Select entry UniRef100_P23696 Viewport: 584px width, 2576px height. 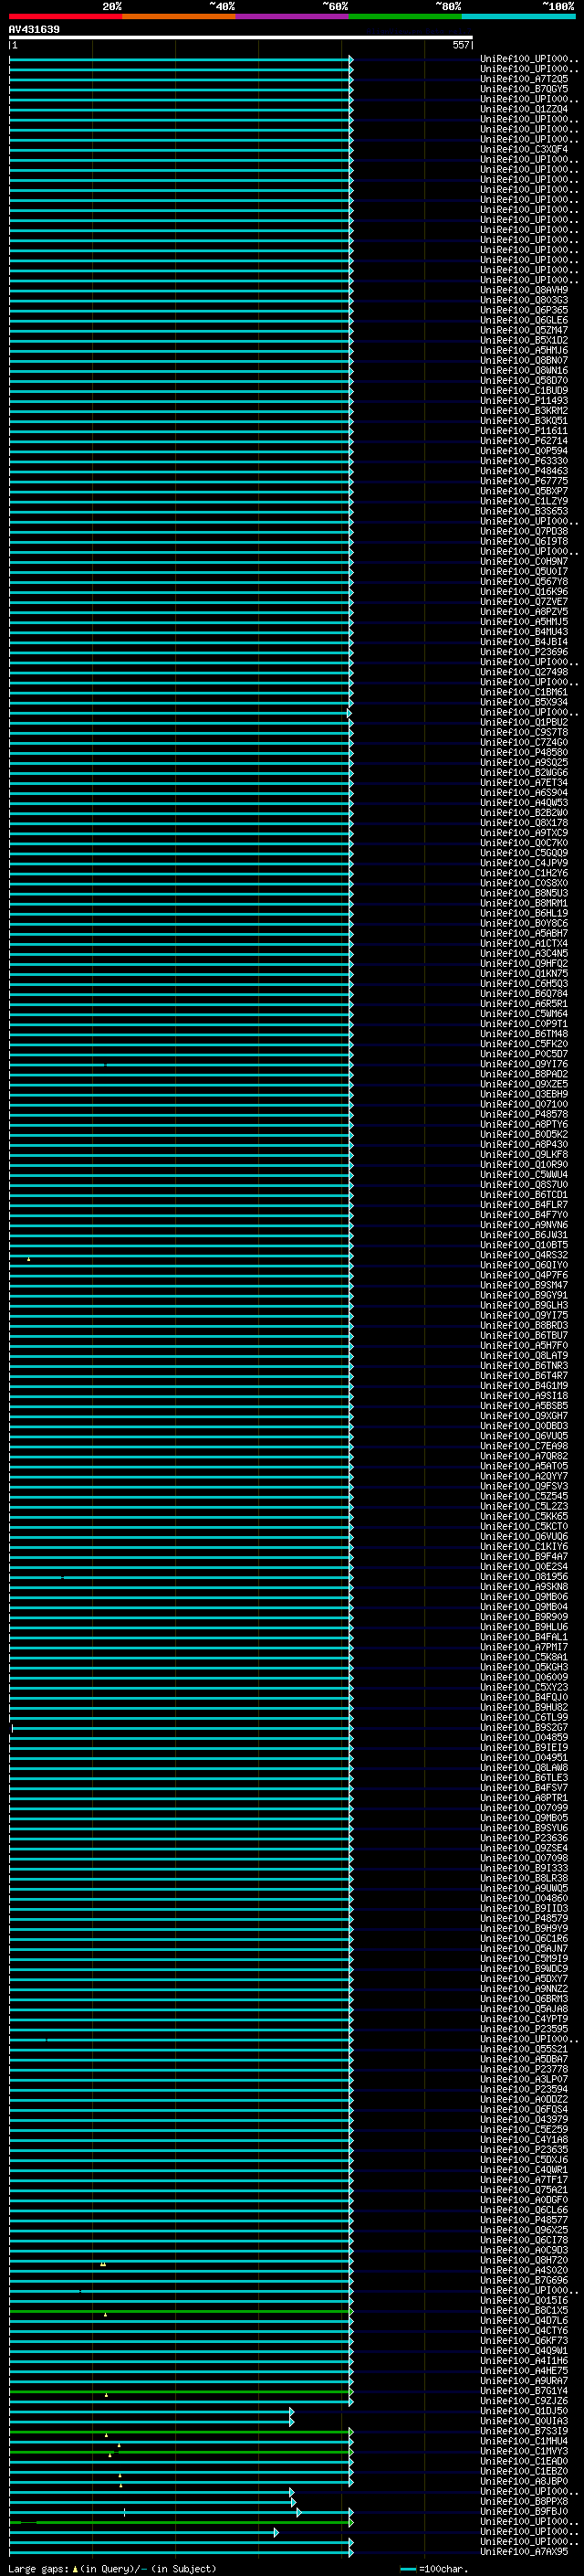[524, 652]
